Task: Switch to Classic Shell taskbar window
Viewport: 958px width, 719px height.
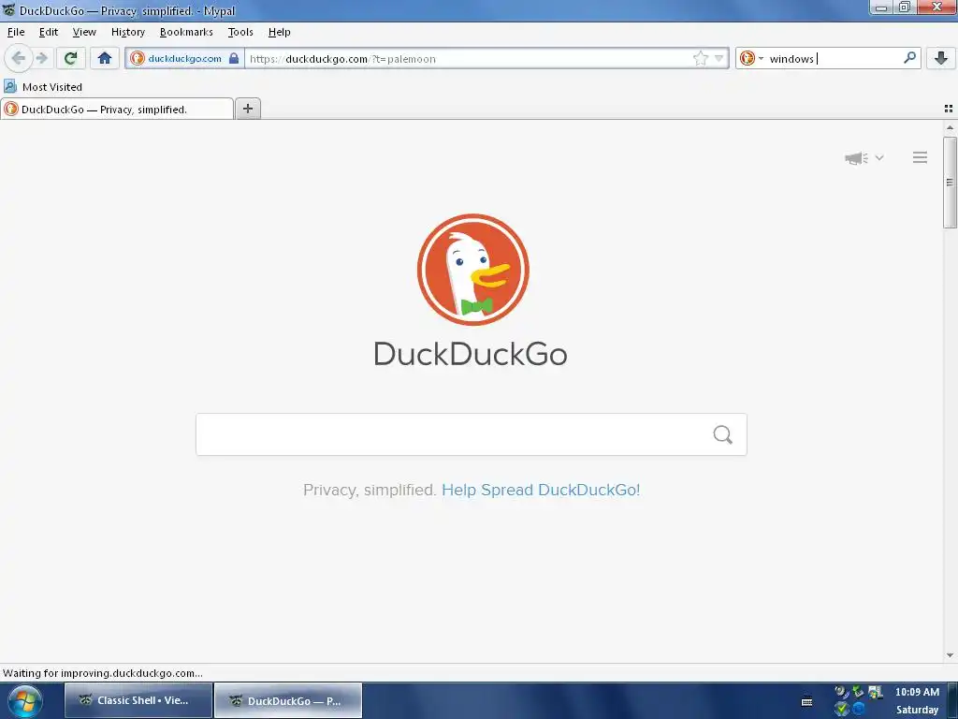Action: [x=138, y=700]
